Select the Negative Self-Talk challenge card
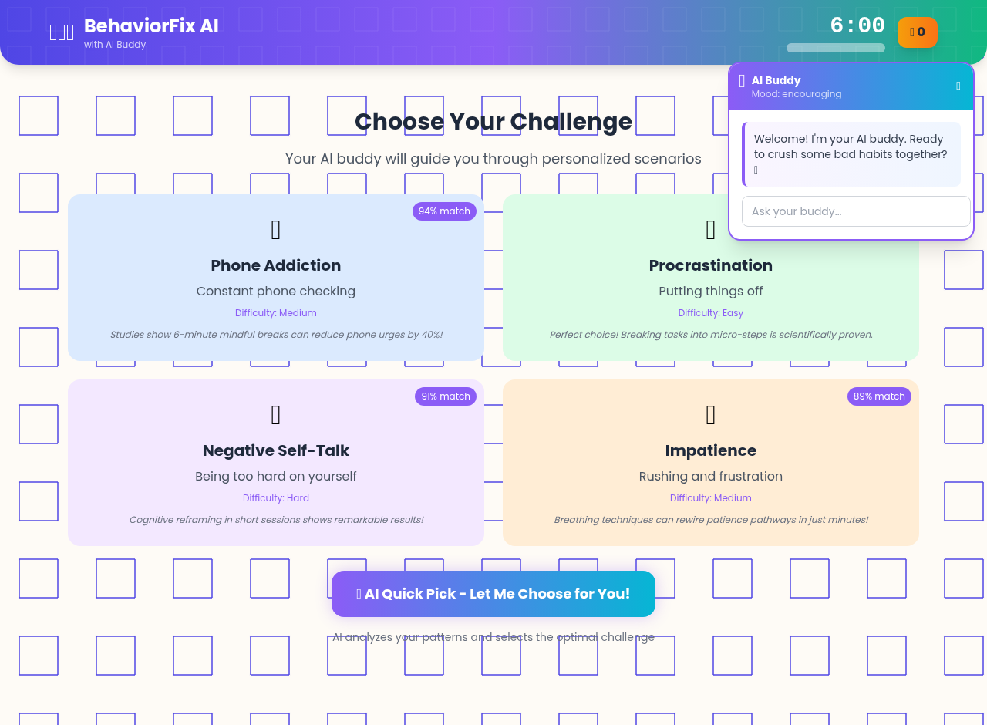The height and width of the screenshot is (725, 987). tap(275, 476)
